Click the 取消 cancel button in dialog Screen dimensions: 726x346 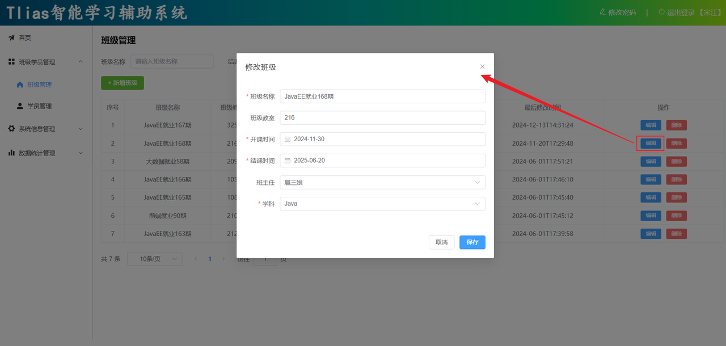[441, 242]
